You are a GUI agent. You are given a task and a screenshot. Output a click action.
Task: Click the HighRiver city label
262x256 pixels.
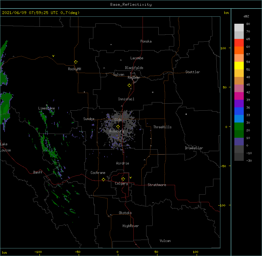tap(131, 226)
